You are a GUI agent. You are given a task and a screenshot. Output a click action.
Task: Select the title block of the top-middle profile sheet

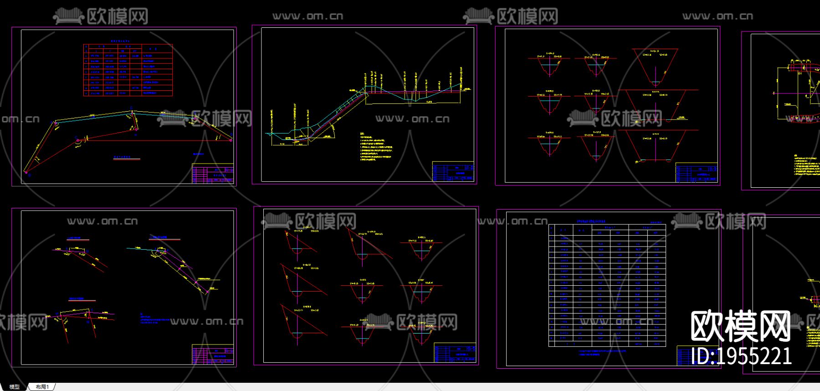pyautogui.click(x=453, y=171)
